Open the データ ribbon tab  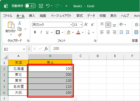91,16
